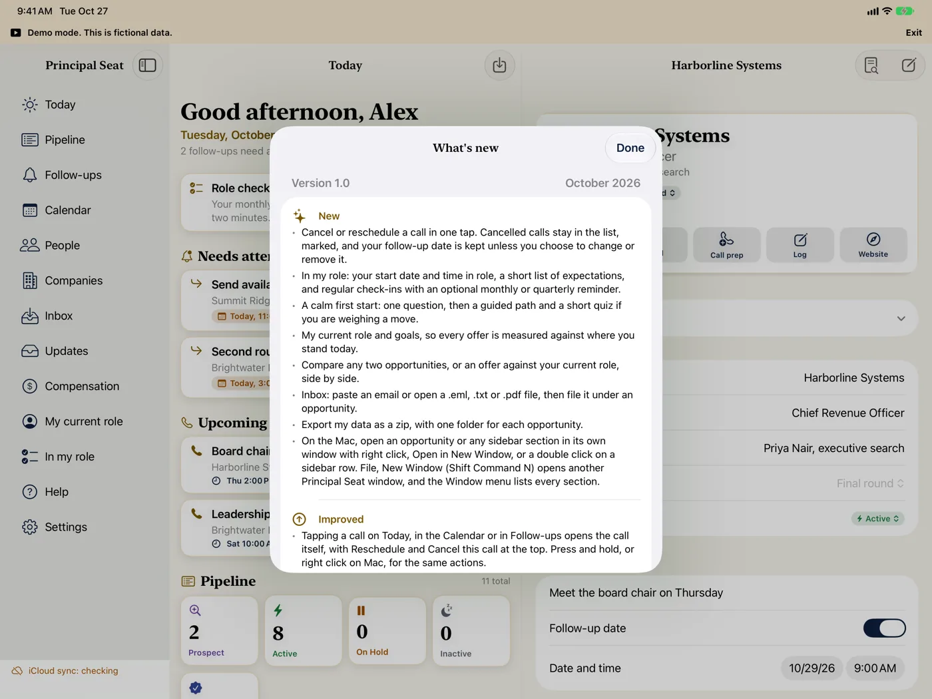The width and height of the screenshot is (932, 699).
Task: Open Call prep for Harborline Systems
Action: pos(726,245)
